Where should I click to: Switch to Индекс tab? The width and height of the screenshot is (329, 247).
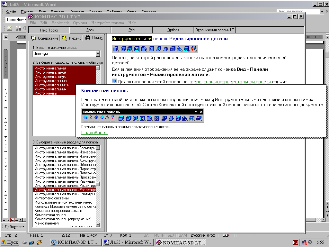72,38
